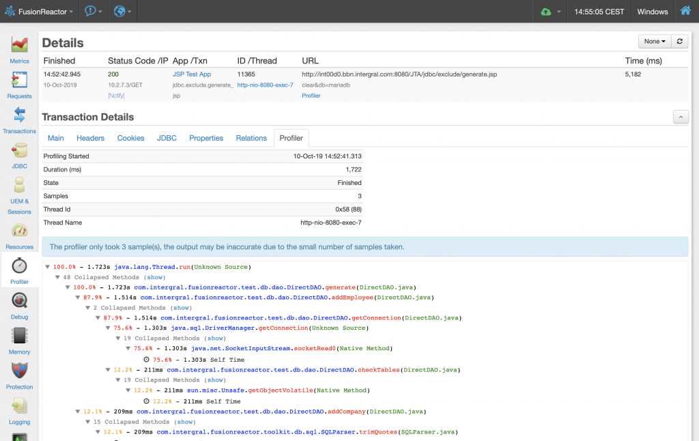
Task: Click the request ID 11365
Action: (x=246, y=74)
